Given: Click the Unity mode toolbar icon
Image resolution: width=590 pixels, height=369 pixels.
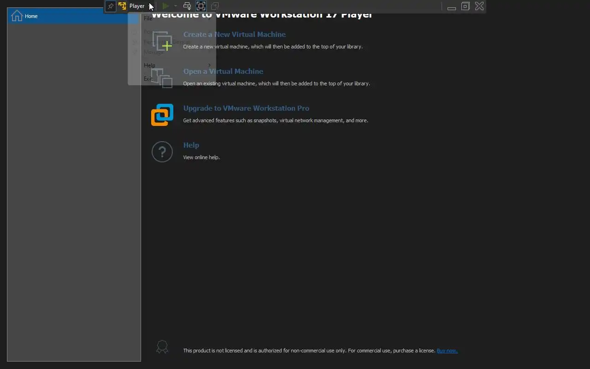Looking at the screenshot, I should pyautogui.click(x=215, y=6).
